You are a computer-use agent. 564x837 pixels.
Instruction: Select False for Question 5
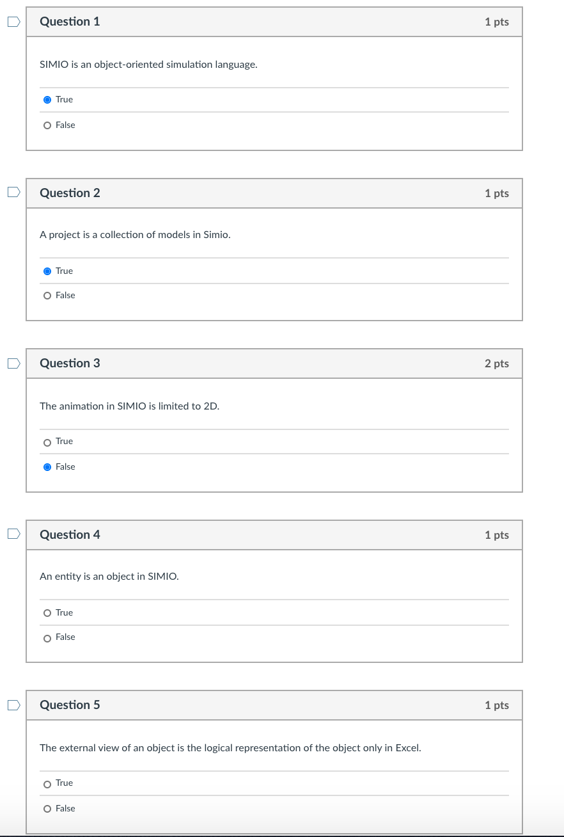click(x=47, y=808)
